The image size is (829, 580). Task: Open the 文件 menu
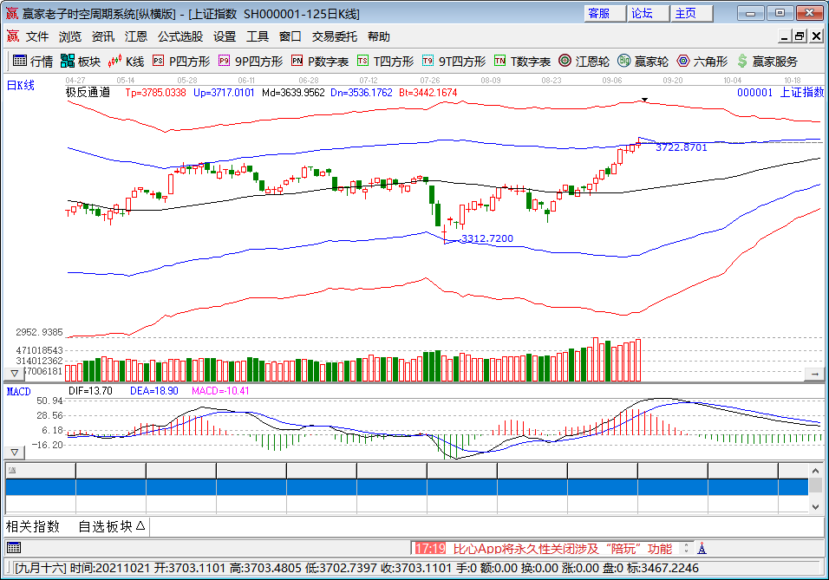37,36
